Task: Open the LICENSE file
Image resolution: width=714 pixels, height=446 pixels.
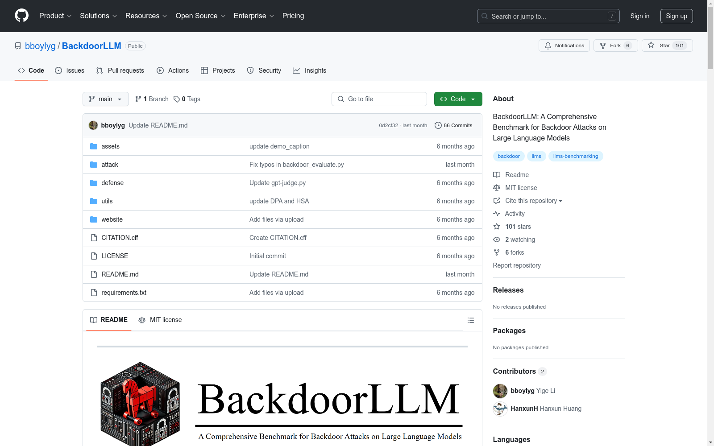Action: click(115, 256)
